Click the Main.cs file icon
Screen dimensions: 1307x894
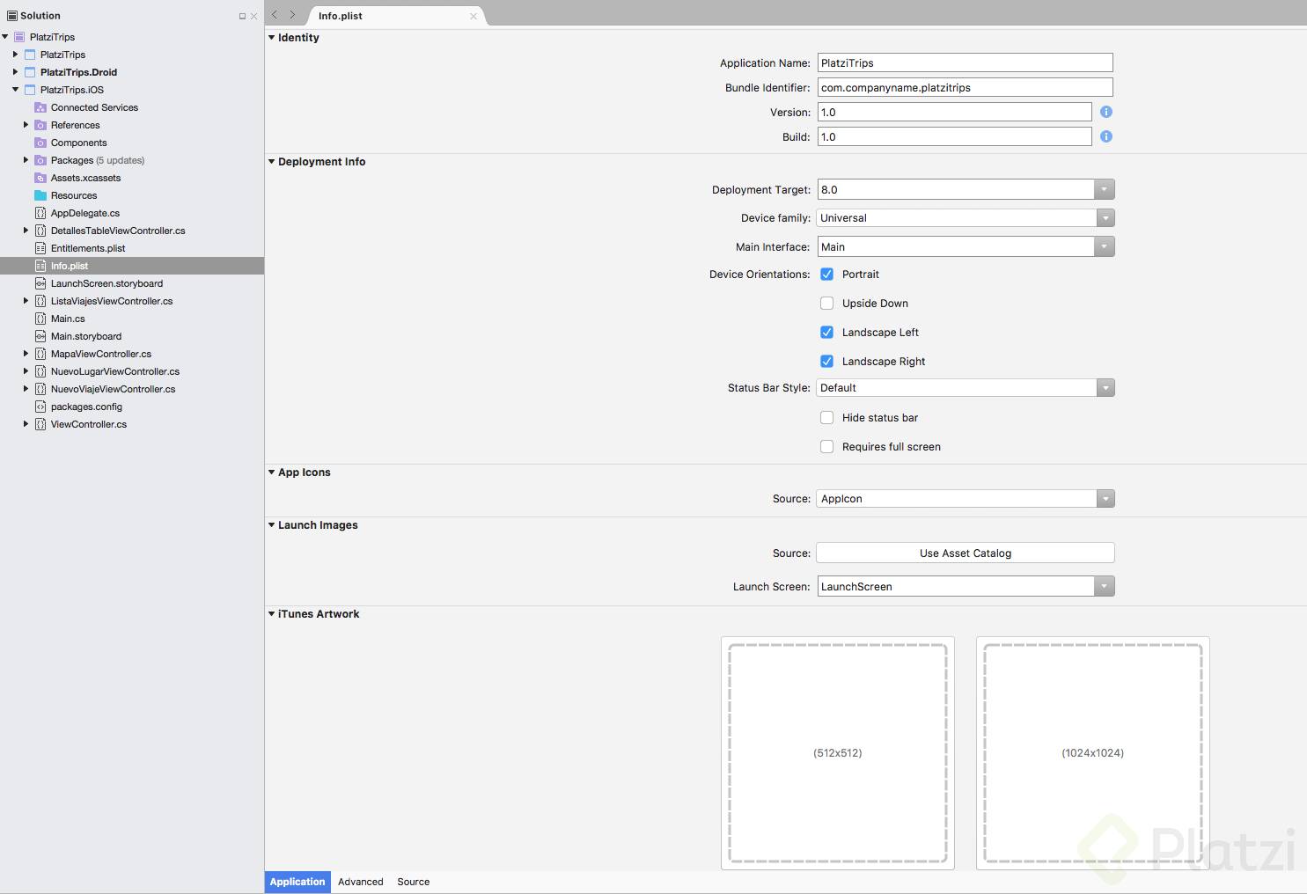(40, 319)
